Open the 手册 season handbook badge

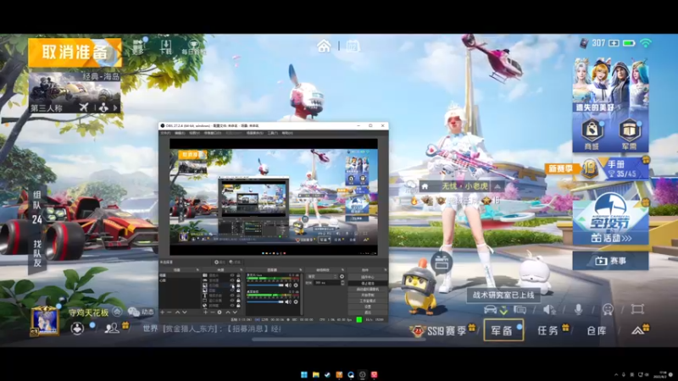point(615,168)
